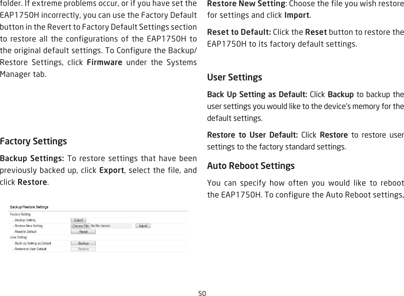Select the '- Reset to Default' row label

click(x=25, y=232)
